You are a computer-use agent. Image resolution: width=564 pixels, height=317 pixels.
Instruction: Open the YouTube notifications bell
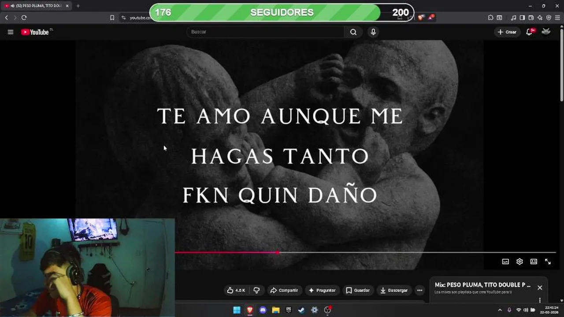click(x=530, y=32)
